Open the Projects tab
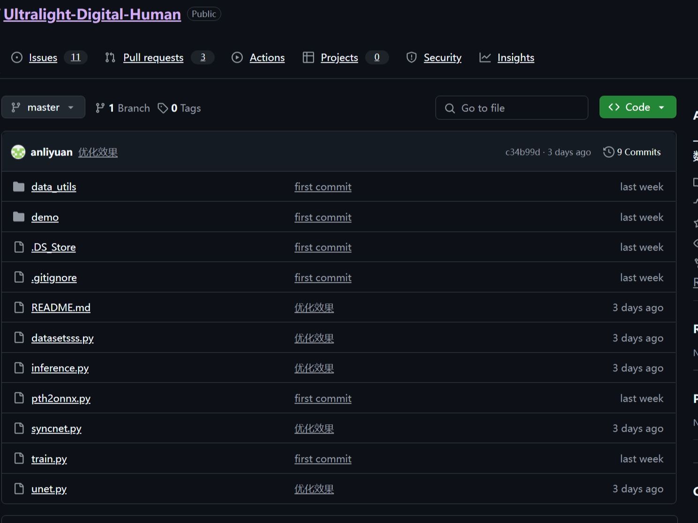 coord(339,58)
